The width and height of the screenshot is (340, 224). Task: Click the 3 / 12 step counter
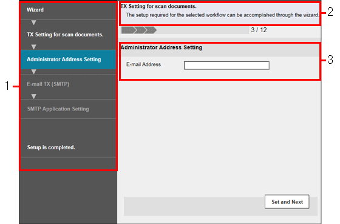[259, 30]
